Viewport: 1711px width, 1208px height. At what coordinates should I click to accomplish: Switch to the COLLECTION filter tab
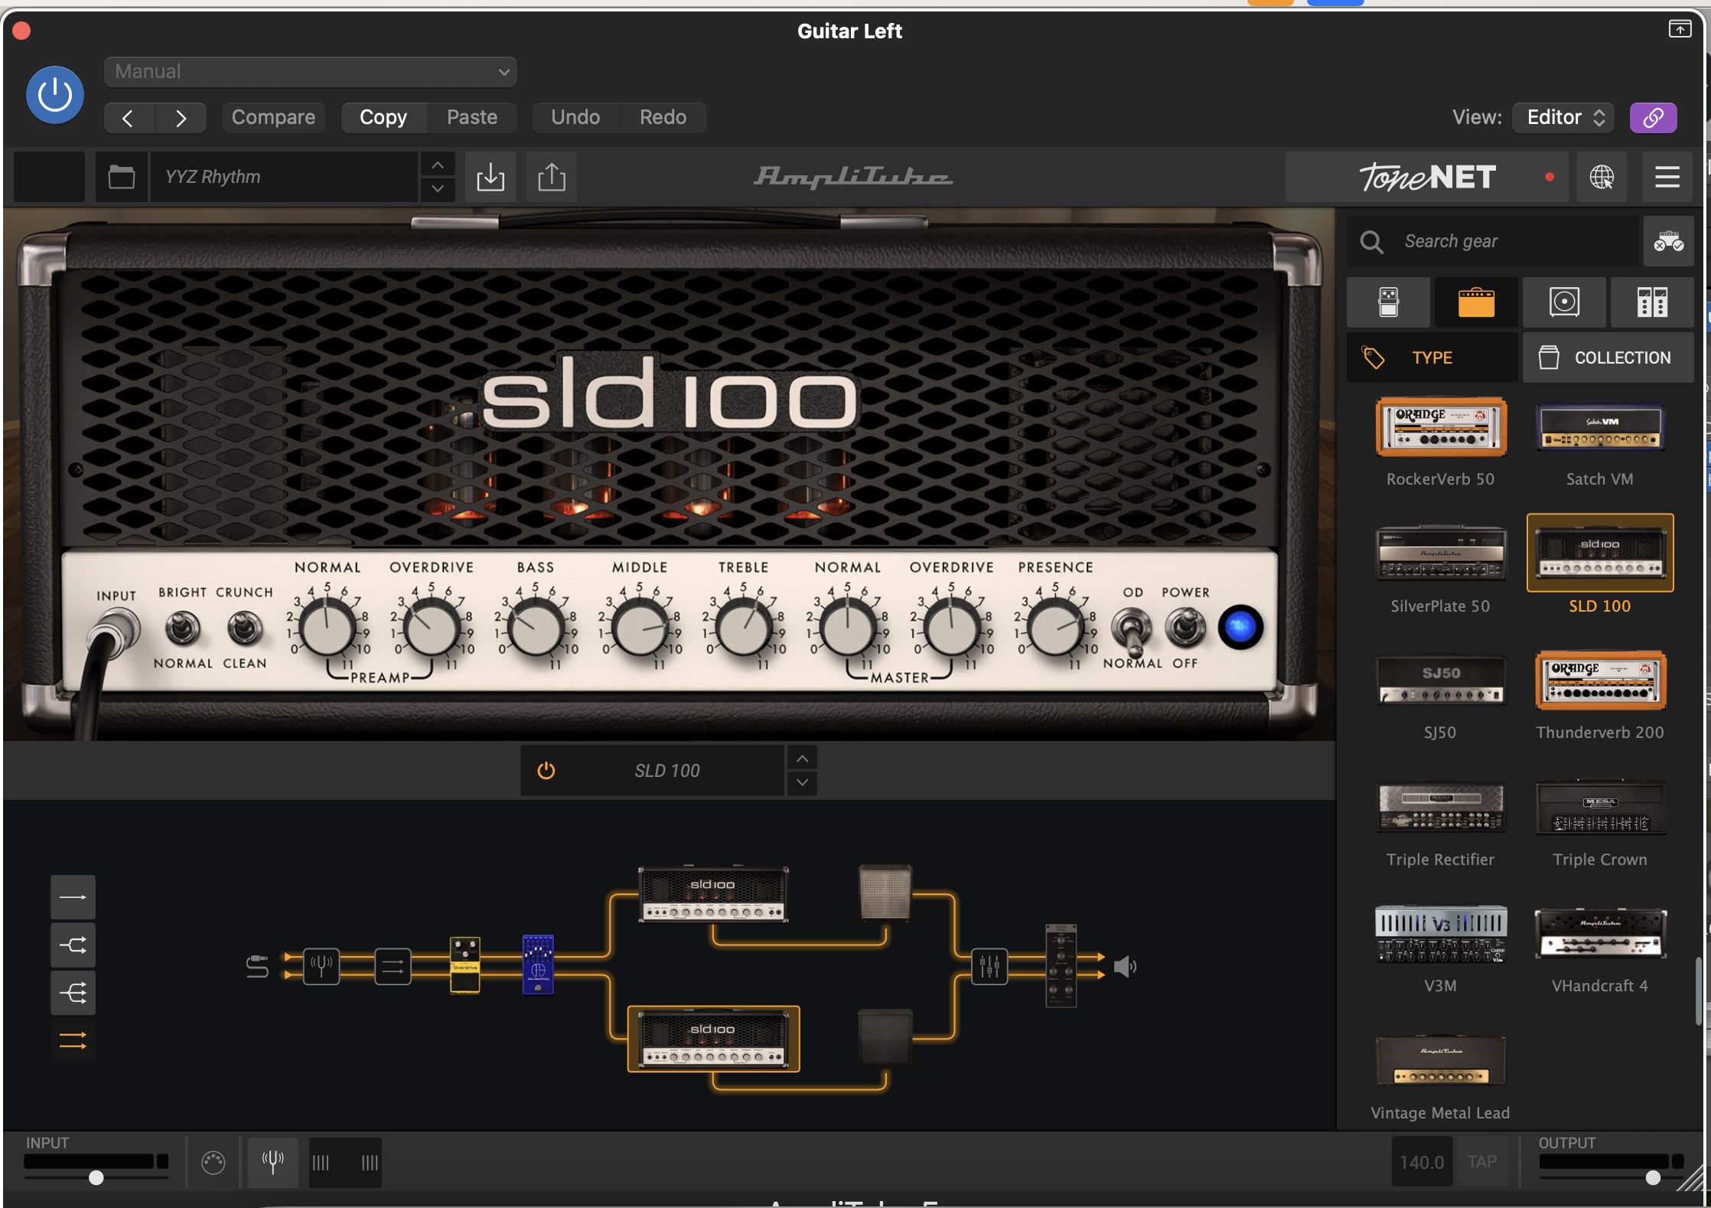point(1608,358)
